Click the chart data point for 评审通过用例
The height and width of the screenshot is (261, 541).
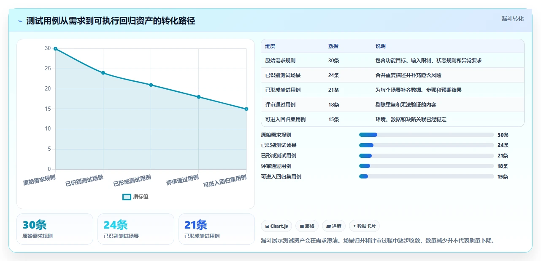point(199,97)
